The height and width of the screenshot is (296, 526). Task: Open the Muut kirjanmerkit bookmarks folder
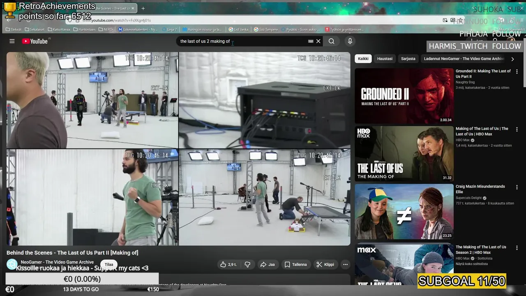509,30
